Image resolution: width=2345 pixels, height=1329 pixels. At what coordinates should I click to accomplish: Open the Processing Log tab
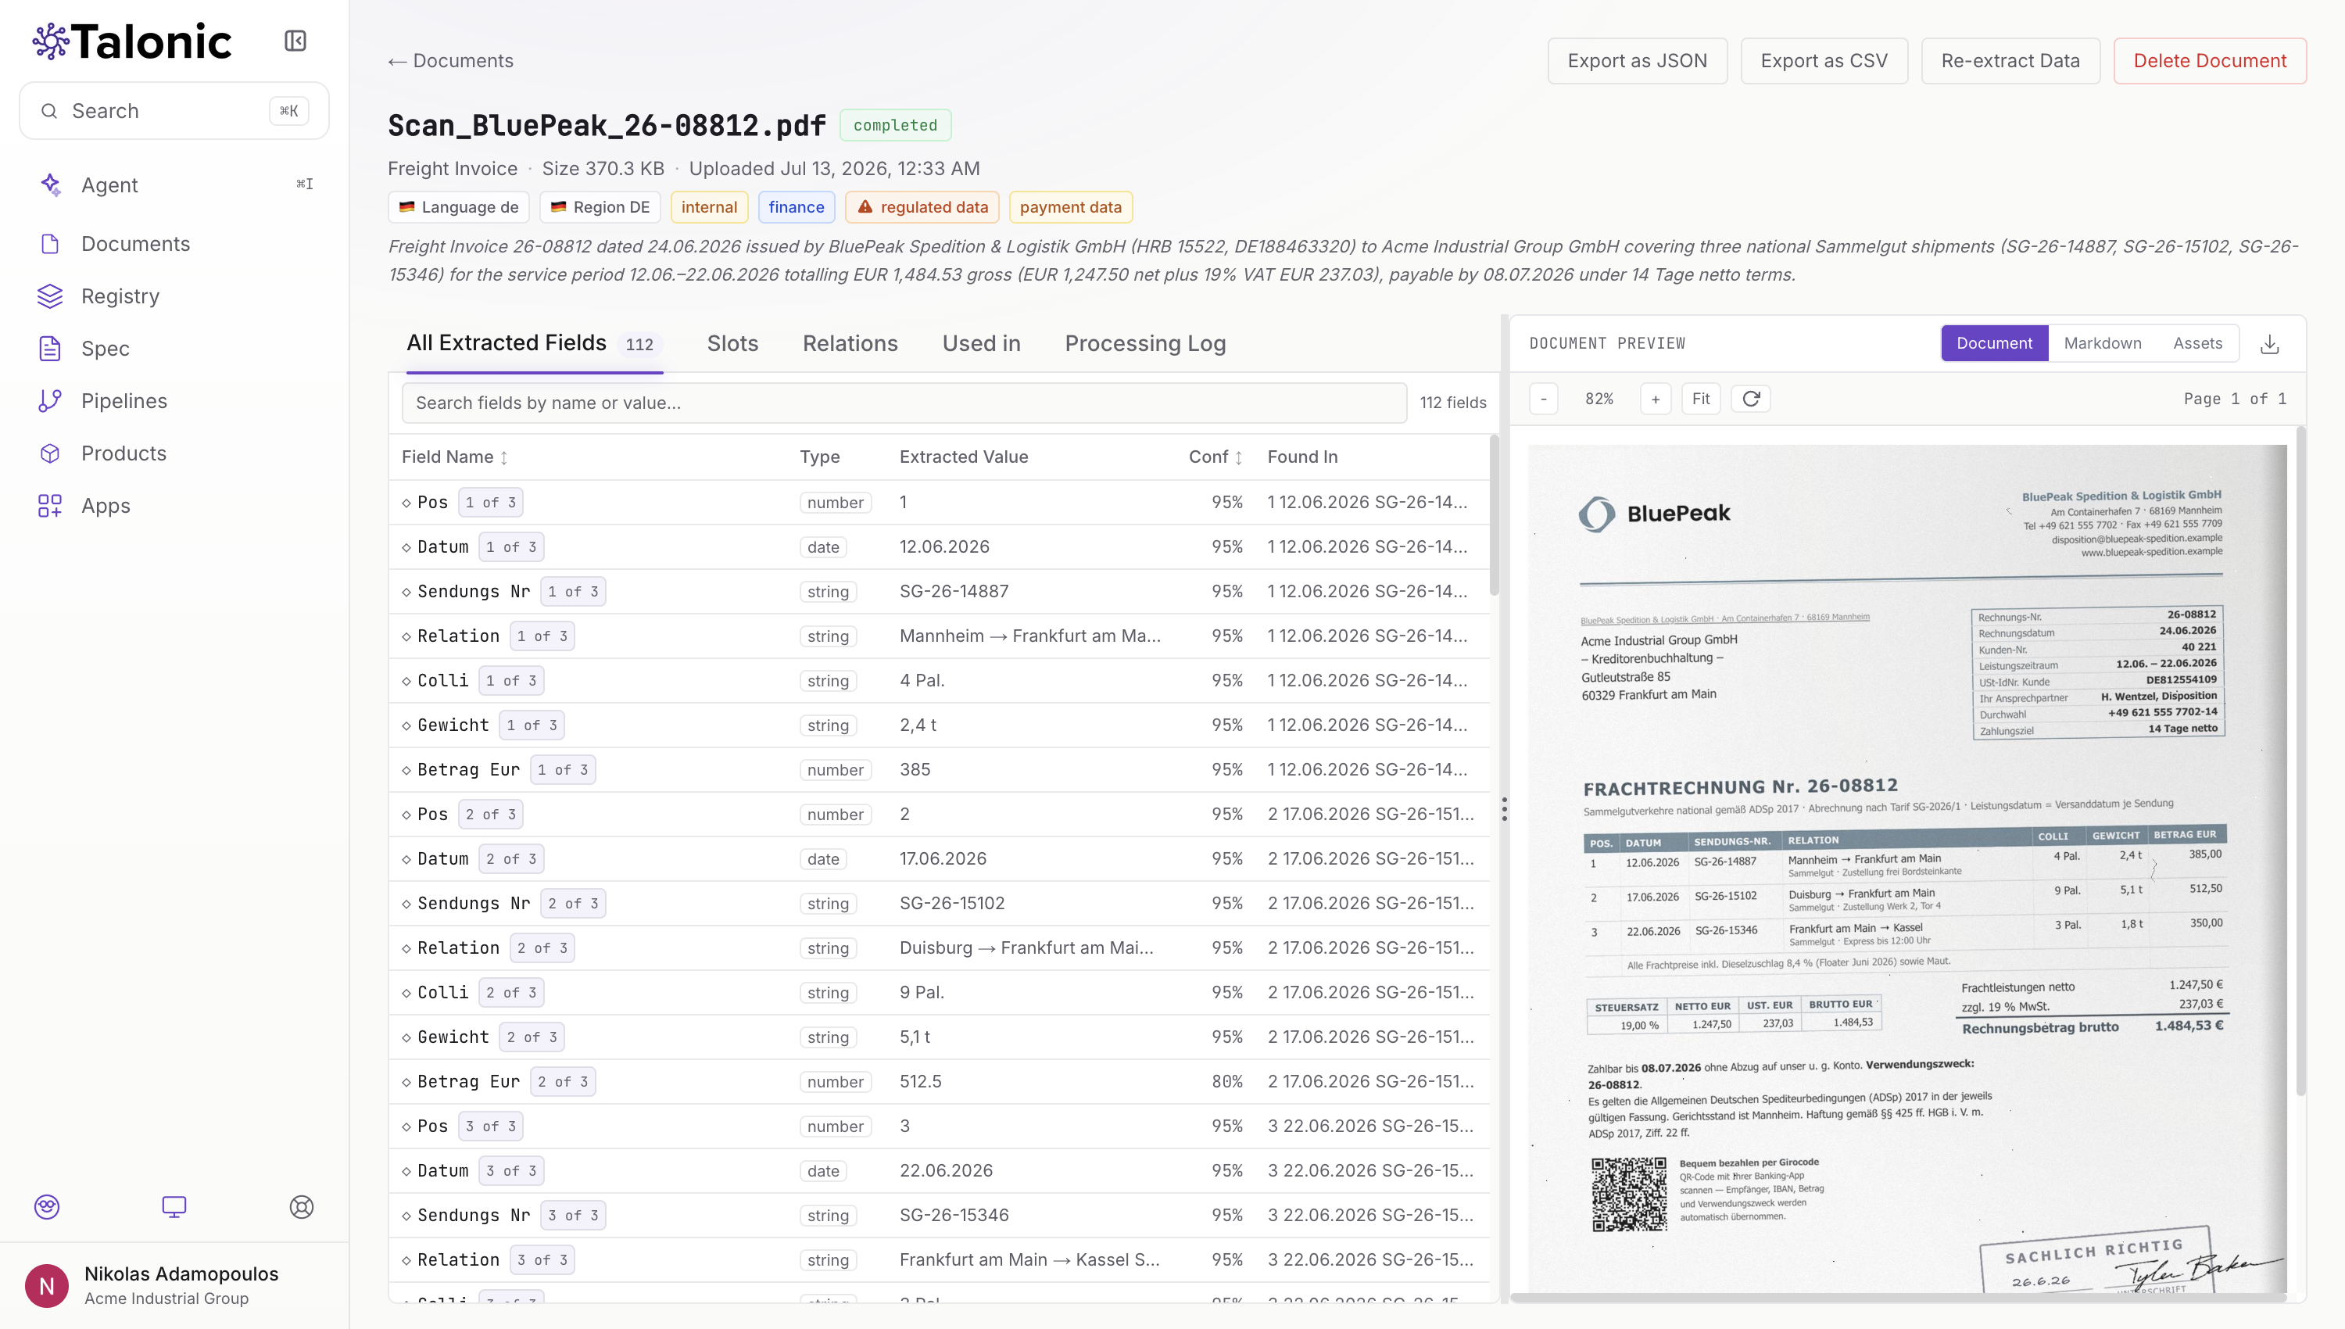tap(1145, 343)
